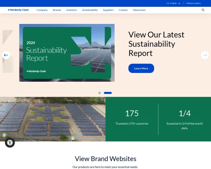This screenshot has width=211, height=169.
Task: Click "Essential to 1/4 of the world daily"
Action: 185,126
